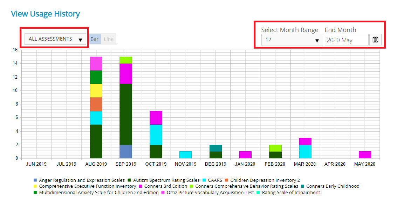Screen dimensions: 397x208
Task: Toggle Conners 3rd Edition legend label
Action: click(x=166, y=186)
